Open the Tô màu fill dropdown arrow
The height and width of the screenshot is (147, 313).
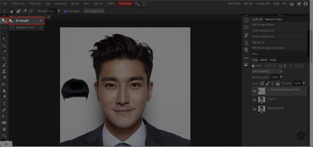pyautogui.click(x=304, y=83)
